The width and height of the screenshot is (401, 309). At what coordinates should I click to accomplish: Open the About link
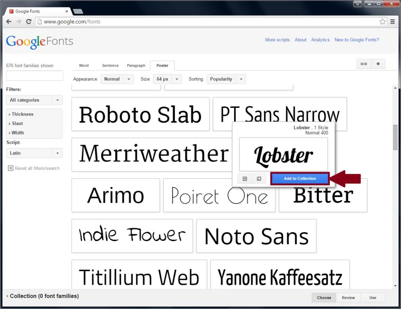(x=300, y=40)
